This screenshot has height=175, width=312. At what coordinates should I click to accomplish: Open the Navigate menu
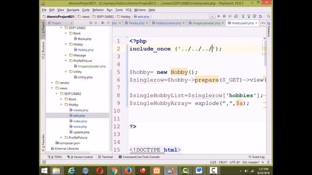point(73,10)
